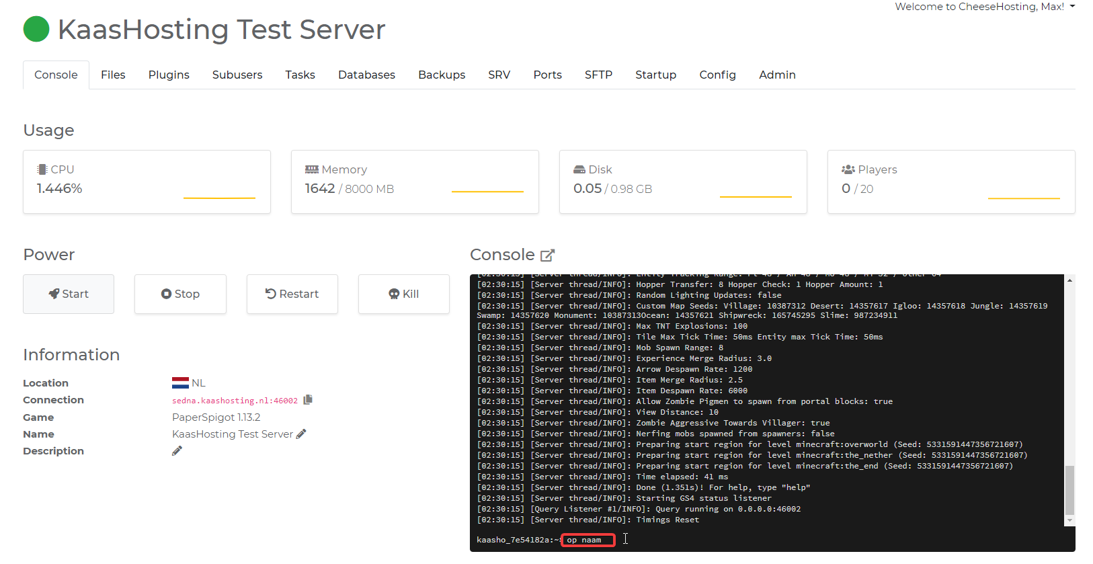
Task: Click the console scrollbar up arrow
Action: pyautogui.click(x=1069, y=280)
